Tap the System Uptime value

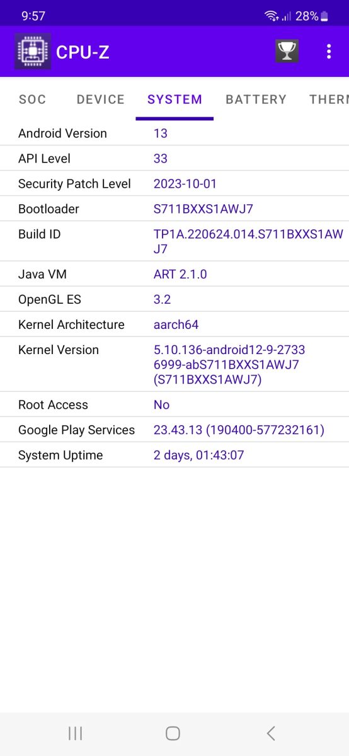click(198, 455)
